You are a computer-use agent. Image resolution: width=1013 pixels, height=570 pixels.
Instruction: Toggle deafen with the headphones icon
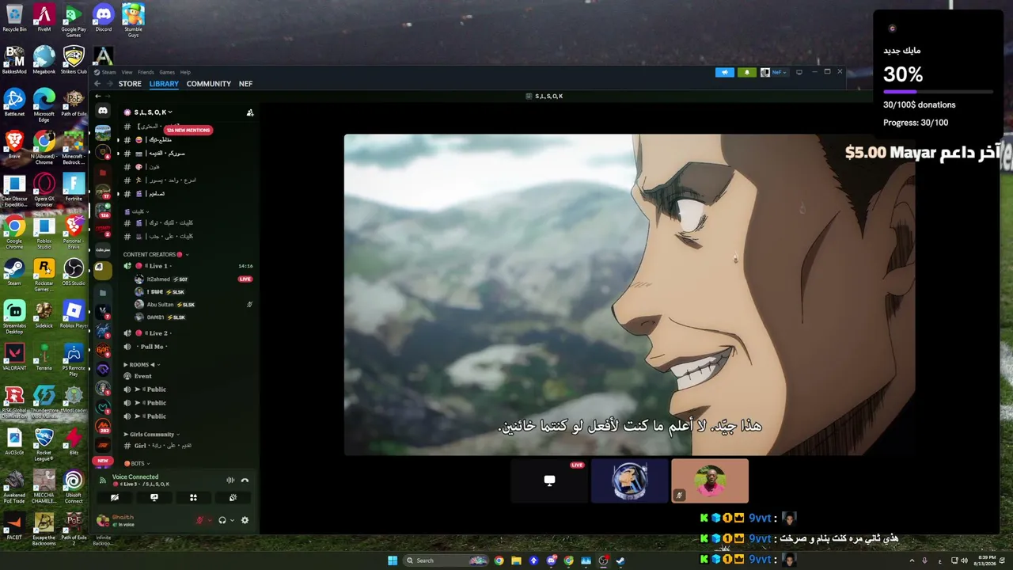pos(222,520)
